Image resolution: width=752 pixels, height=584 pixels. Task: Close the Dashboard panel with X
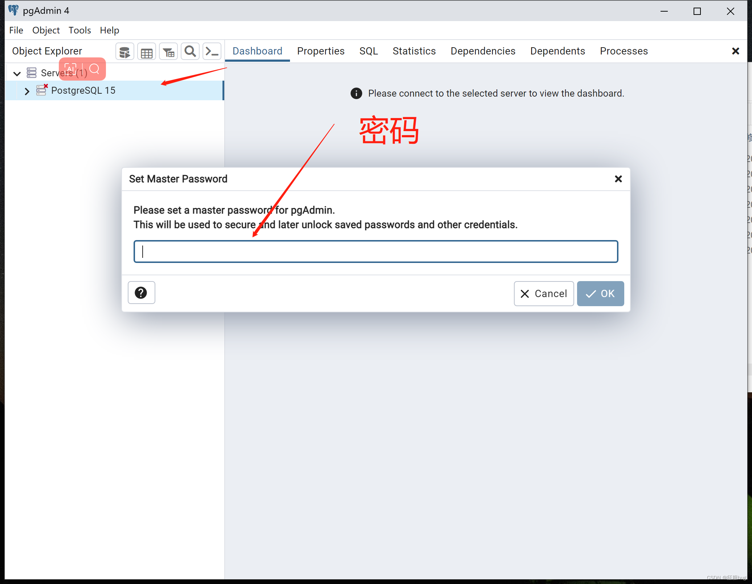click(x=736, y=51)
